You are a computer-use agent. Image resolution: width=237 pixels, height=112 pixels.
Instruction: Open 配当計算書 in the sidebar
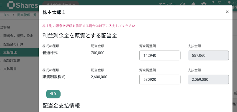pos(12,60)
